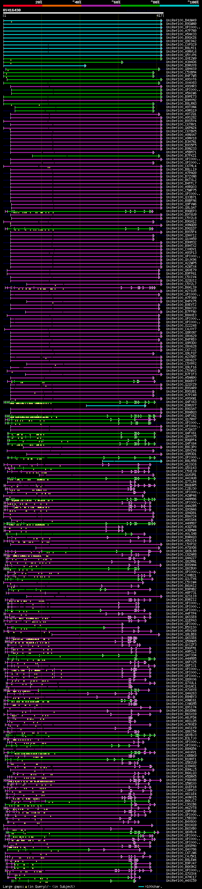Select the AV416430 query name
Viewport: 202px width, 889px height.
click(12, 10)
